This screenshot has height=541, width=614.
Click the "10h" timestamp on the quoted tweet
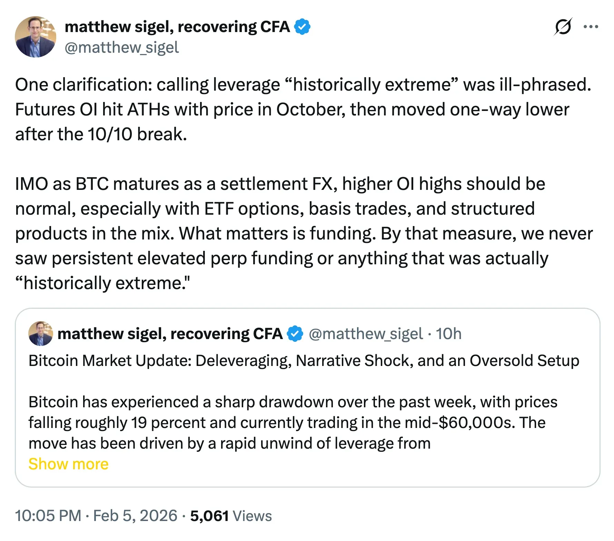448,334
